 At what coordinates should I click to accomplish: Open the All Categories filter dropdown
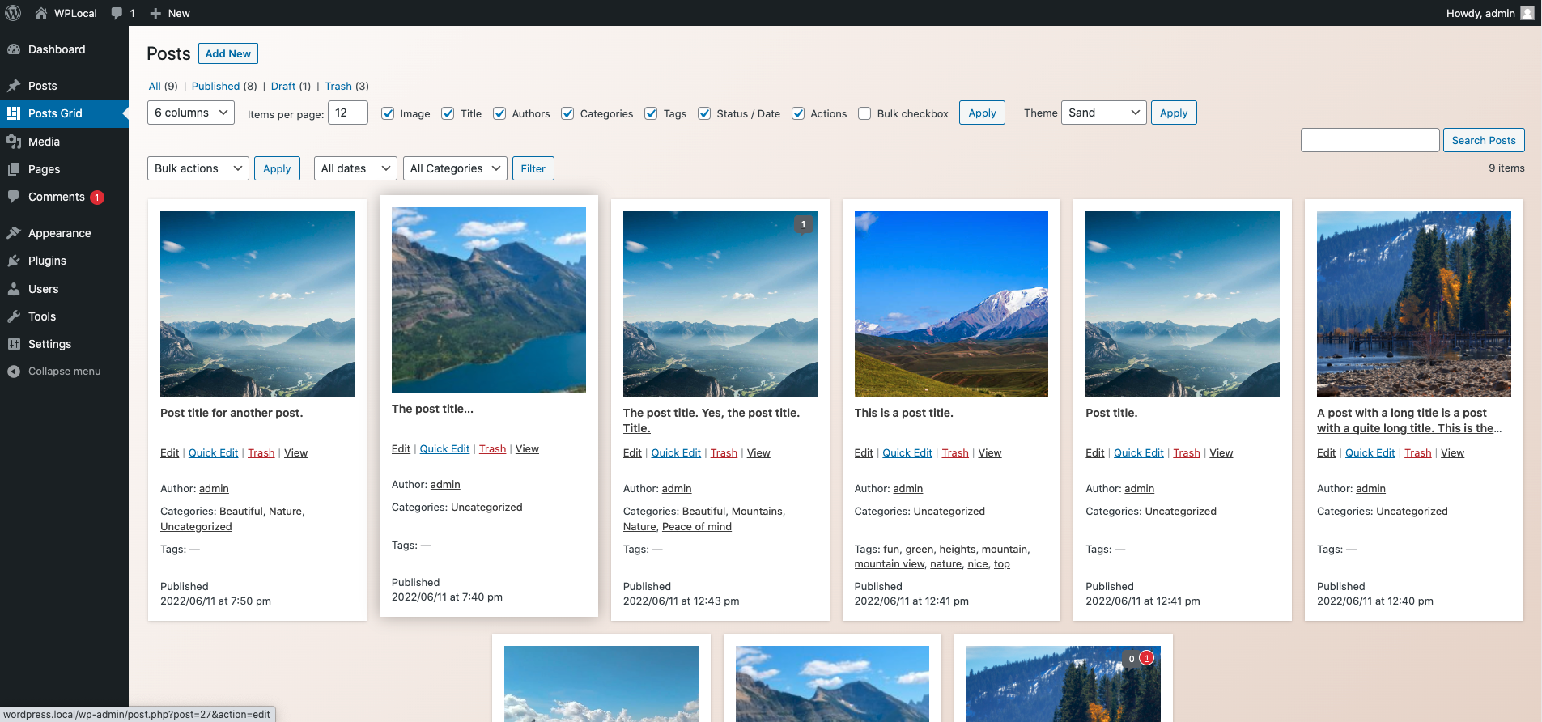pyautogui.click(x=455, y=168)
